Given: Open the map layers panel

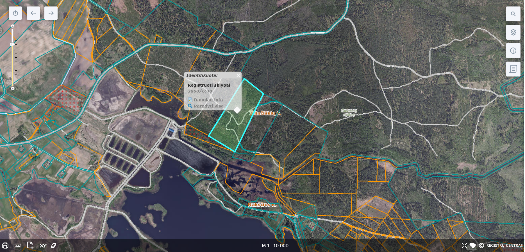Looking at the screenshot, I should tap(513, 32).
